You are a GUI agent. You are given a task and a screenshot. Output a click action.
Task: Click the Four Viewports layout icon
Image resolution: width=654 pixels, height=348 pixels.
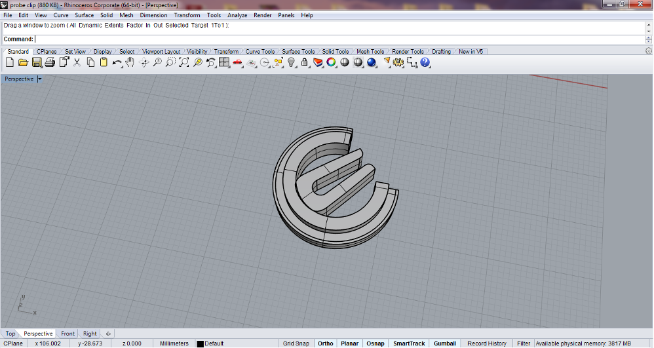[x=224, y=63]
